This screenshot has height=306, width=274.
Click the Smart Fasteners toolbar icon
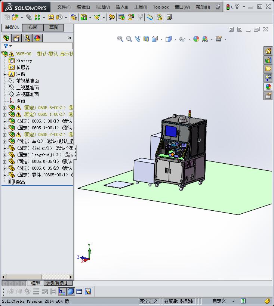50,17
